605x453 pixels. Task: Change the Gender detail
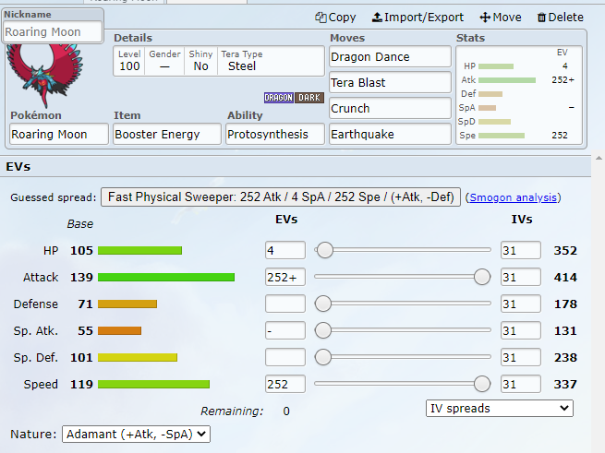click(164, 61)
